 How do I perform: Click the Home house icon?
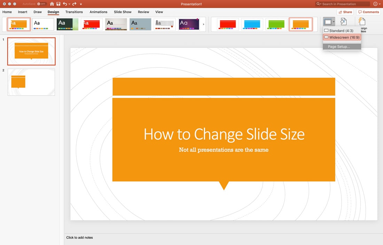pos(52,4)
